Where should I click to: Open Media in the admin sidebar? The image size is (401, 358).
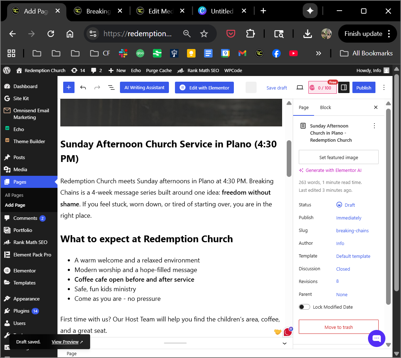20,169
